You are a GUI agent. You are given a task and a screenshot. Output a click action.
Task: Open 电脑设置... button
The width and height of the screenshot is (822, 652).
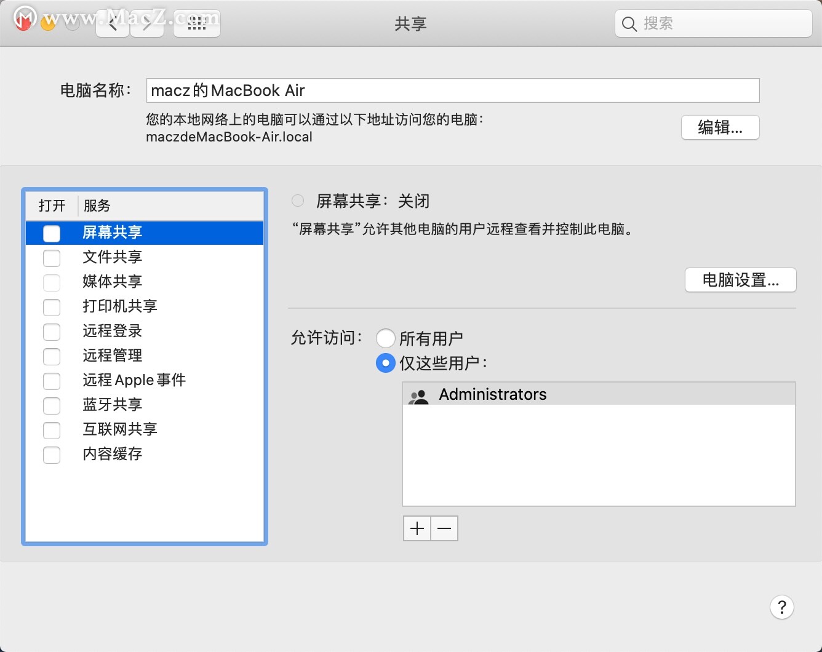click(x=740, y=280)
